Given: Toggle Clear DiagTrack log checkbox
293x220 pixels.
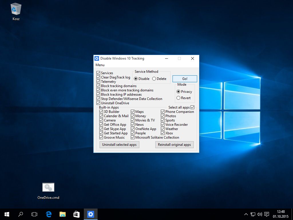Looking at the screenshot, I should click(x=98, y=77).
